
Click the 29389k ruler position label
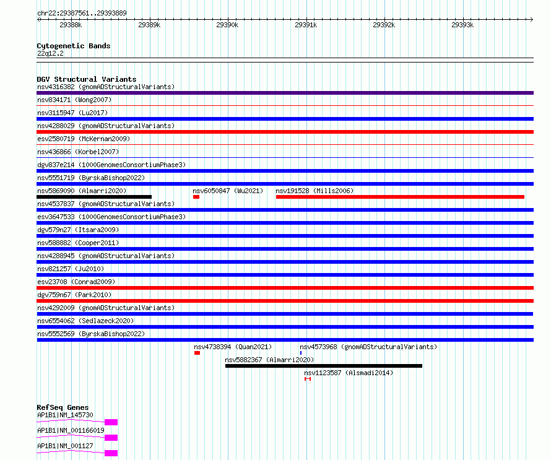[149, 25]
